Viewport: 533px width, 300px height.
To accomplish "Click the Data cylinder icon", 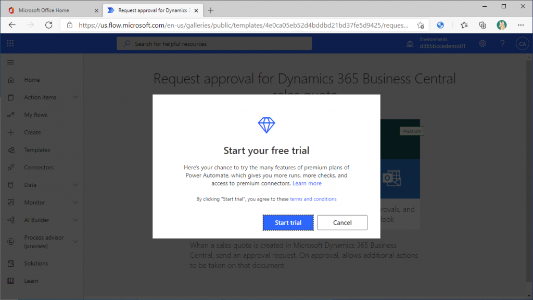I will [x=11, y=185].
